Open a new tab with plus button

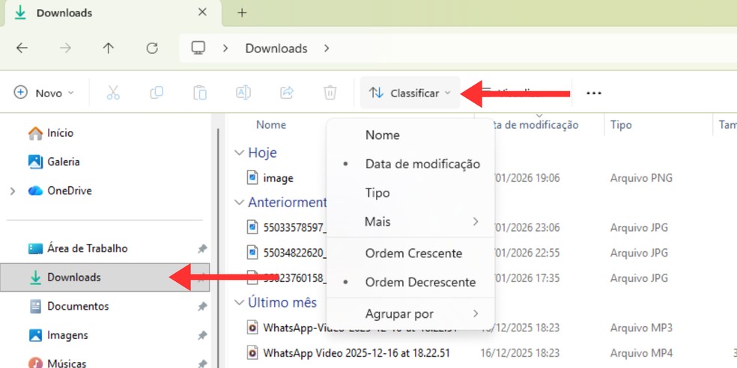pos(242,13)
